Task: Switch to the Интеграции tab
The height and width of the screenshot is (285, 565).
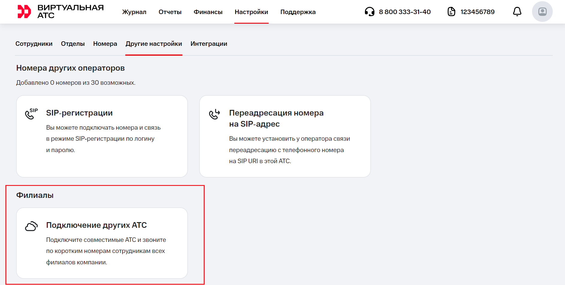Action: (x=209, y=44)
